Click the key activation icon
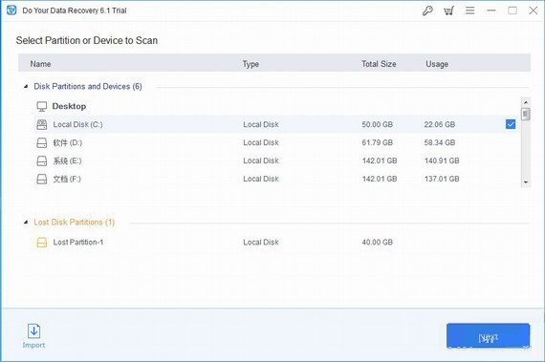This screenshot has height=362, width=545. point(427,11)
